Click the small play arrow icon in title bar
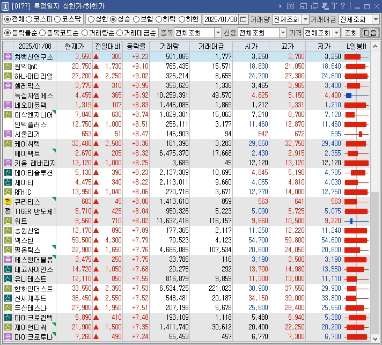Viewport: 382px width, 345px height. tap(281, 6)
